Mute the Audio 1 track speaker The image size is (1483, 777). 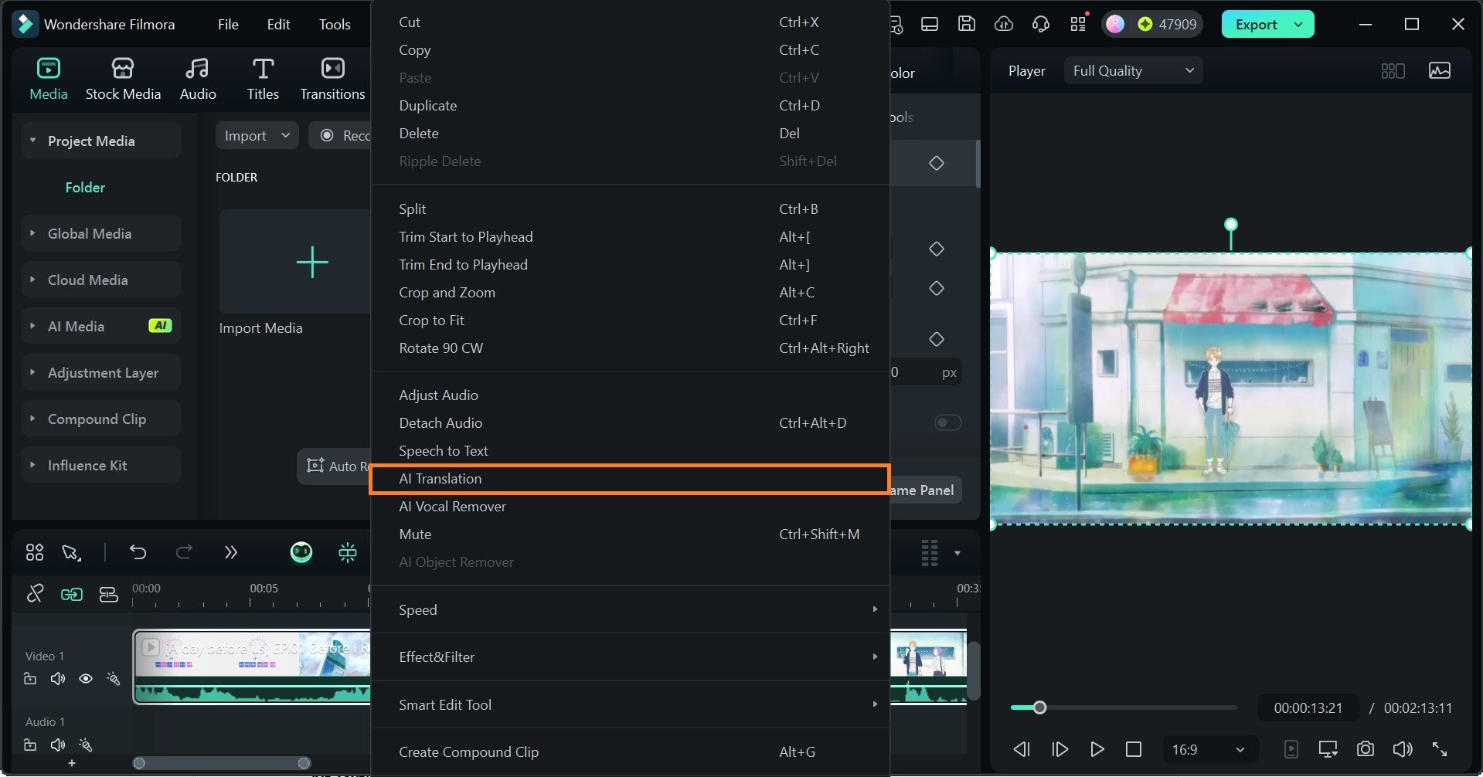58,745
